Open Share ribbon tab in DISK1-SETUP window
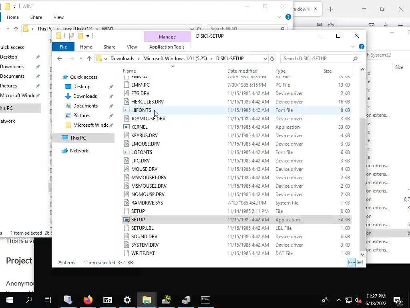The height and width of the screenshot is (308, 410). coord(109,47)
